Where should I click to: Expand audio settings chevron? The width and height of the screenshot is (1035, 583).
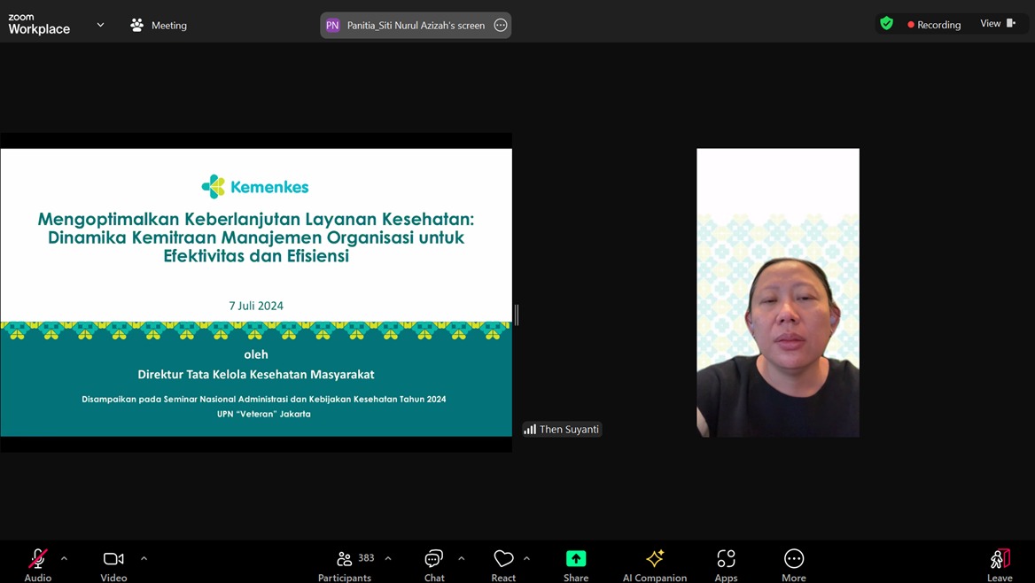pos(64,558)
